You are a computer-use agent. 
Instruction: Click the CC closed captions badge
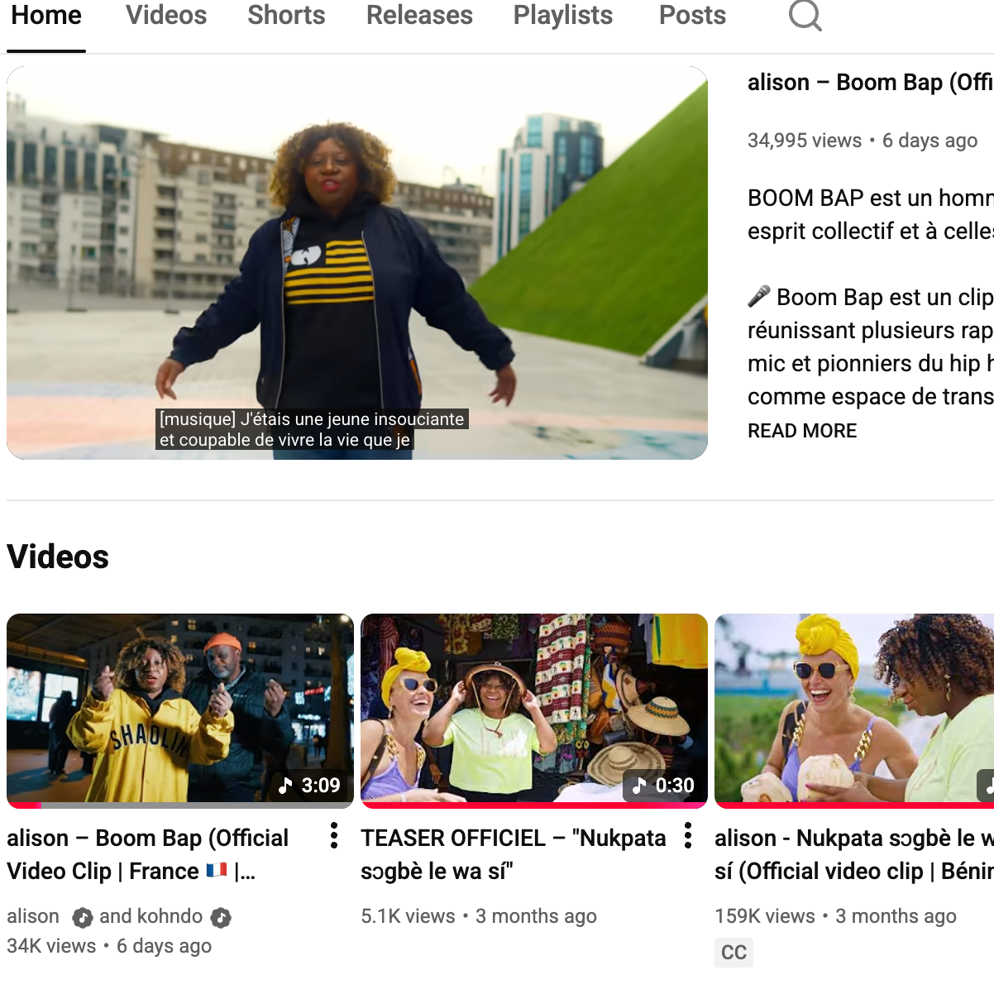(734, 953)
